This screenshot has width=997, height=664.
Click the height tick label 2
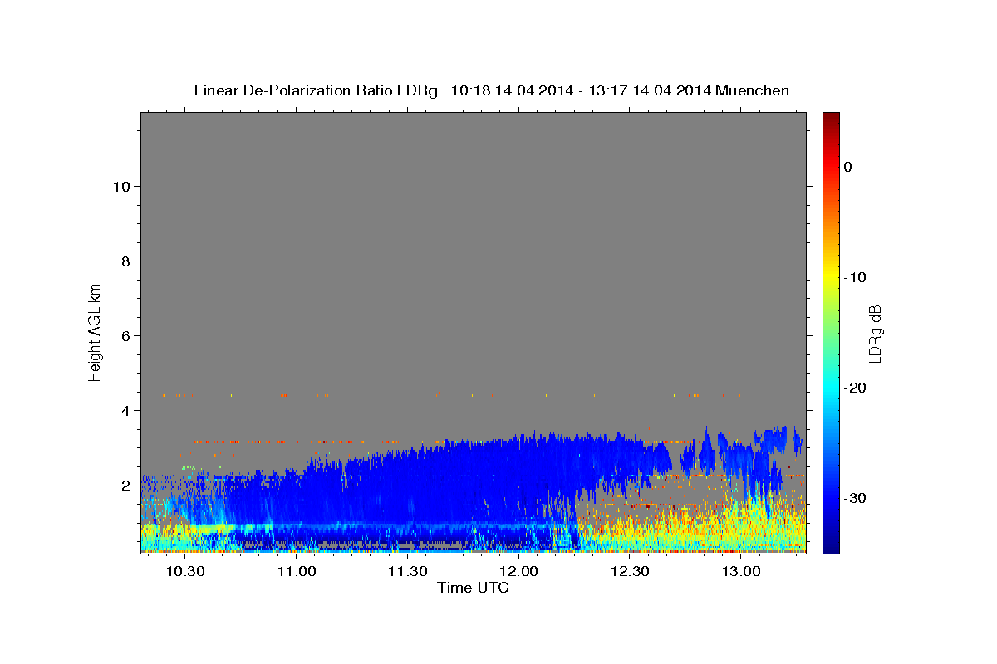tap(125, 485)
